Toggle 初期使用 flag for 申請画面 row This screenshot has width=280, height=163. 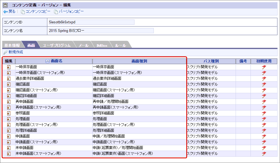point(264,136)
